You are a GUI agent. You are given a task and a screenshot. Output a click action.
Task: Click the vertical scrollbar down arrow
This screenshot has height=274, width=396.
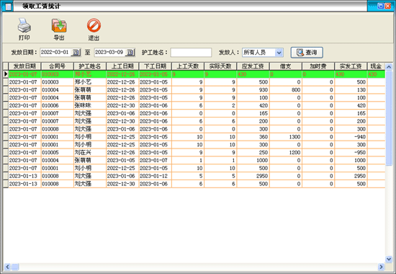[x=389, y=259]
